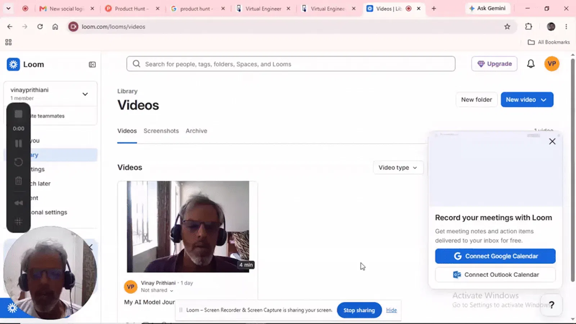Click the Library breadcrumb text
Image resolution: width=576 pixels, height=324 pixels.
coord(127,91)
